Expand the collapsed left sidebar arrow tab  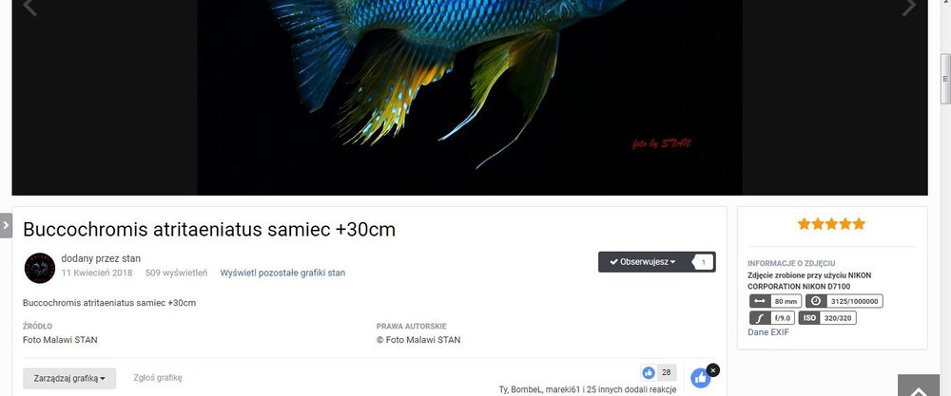(6, 225)
